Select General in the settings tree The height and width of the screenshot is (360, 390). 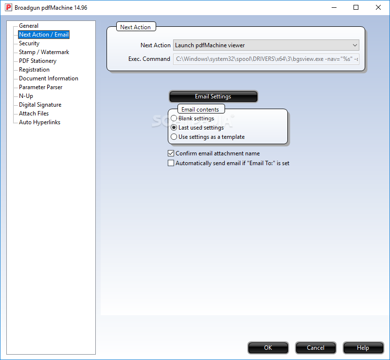[x=29, y=26]
